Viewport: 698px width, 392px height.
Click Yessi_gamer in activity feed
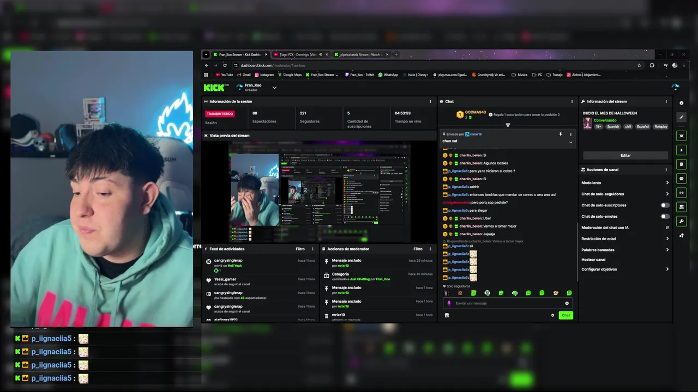point(225,279)
